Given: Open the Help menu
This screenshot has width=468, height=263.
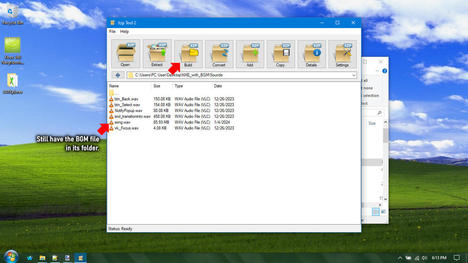Looking at the screenshot, I should point(124,31).
